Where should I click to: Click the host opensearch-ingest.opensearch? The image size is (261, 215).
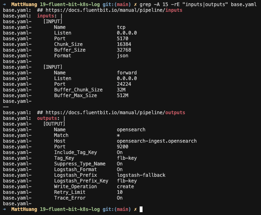point(156,141)
